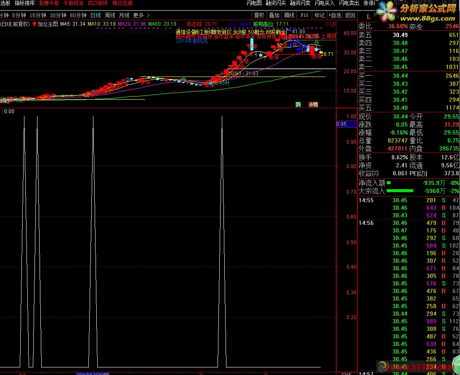Click the last white signal spike in the indicator chart

pos(222,241)
